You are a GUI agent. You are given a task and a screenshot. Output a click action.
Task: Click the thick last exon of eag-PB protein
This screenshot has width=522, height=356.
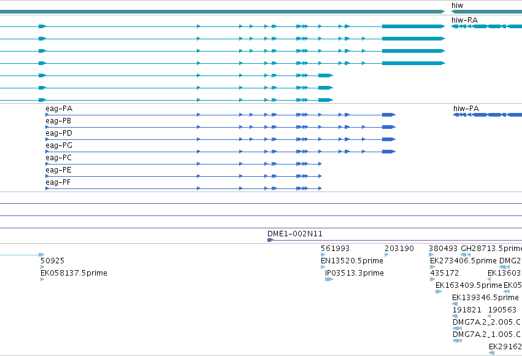[388, 127]
